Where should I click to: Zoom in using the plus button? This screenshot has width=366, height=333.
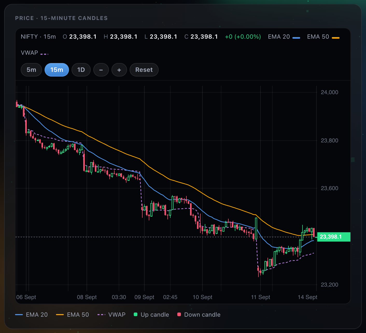pyautogui.click(x=119, y=70)
